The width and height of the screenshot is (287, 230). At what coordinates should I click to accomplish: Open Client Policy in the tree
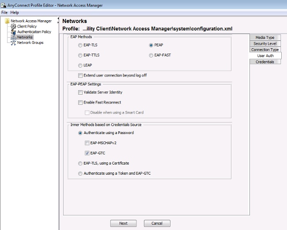tap(27, 27)
